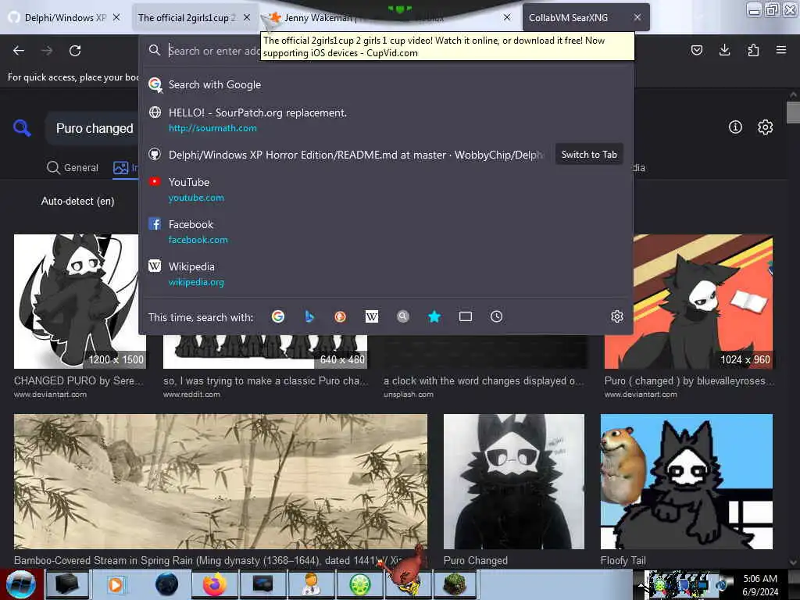Open the SearXNG info about icon

click(735, 127)
